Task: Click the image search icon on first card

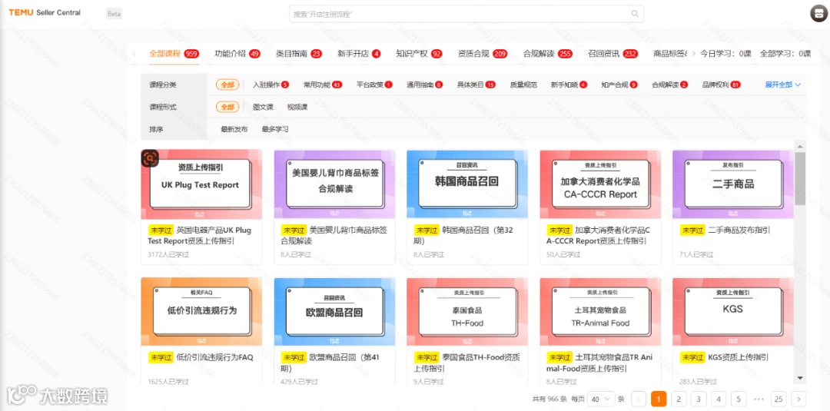Action: 150,158
